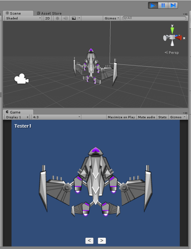Open the Scene panel options menu
Image resolution: width=191 pixels, height=249 pixels.
185,14
